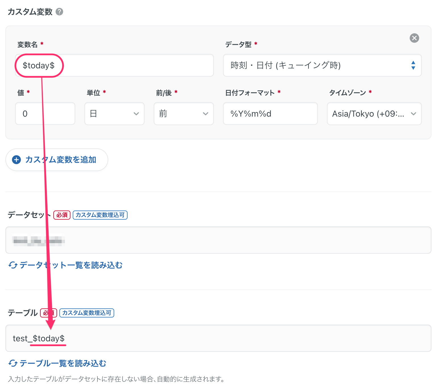Click the 日付フォーマット field label
Image resolution: width=438 pixels, height=387 pixels.
click(250, 93)
